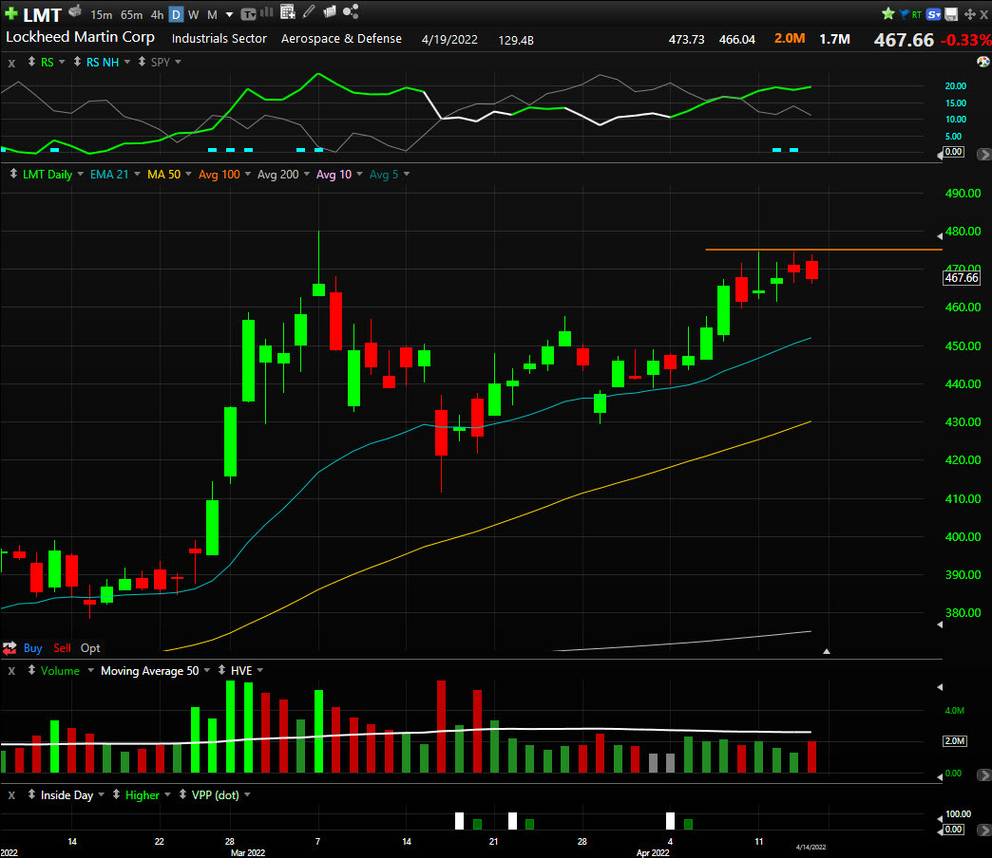Expand the Avg 200 dropdown arrow
992x858 pixels.
tap(307, 174)
